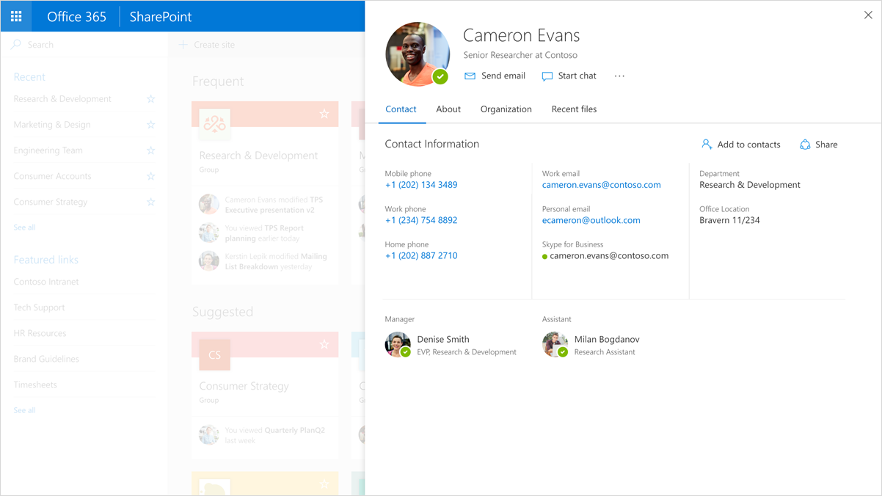The width and height of the screenshot is (882, 496).
Task: Click Milan Bogdanov's profile thumbnail
Action: [x=555, y=344]
